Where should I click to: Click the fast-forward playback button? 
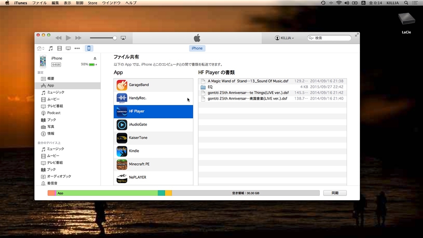click(78, 38)
